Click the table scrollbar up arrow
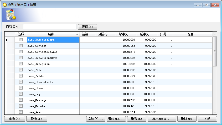The width and height of the screenshot is (222, 125). tap(215, 34)
